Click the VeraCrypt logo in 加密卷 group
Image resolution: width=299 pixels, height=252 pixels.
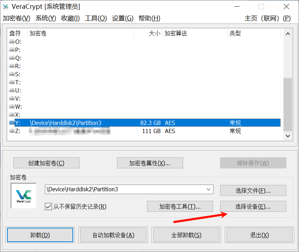coord(24,196)
